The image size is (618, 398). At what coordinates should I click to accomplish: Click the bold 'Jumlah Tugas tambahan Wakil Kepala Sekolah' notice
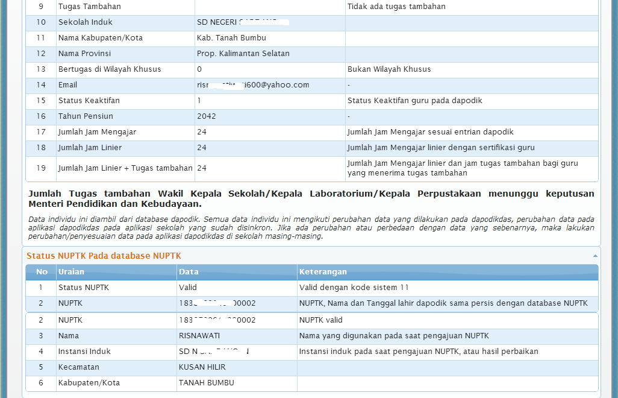pyautogui.click(x=311, y=198)
